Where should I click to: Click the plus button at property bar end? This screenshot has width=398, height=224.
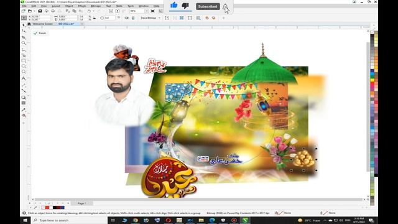click(224, 18)
